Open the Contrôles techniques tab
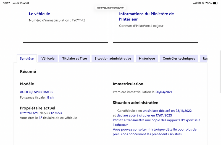The image size is (221, 145). pyautogui.click(x=179, y=59)
